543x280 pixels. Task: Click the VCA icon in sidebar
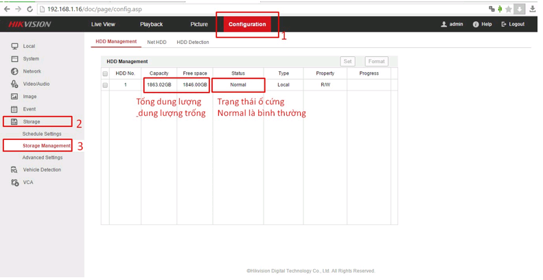click(14, 183)
